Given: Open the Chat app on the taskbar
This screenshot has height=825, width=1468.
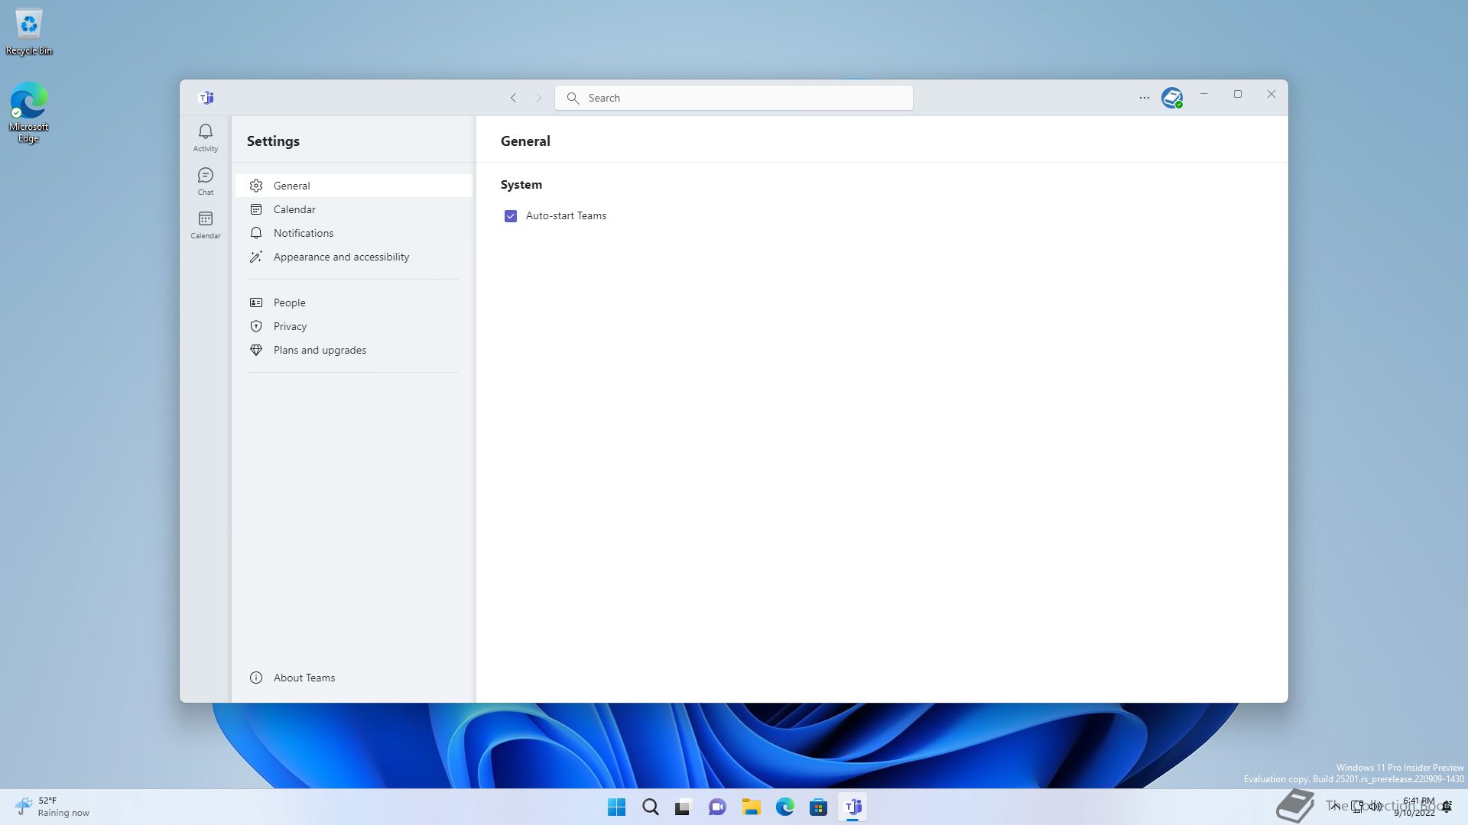Looking at the screenshot, I should (x=717, y=807).
